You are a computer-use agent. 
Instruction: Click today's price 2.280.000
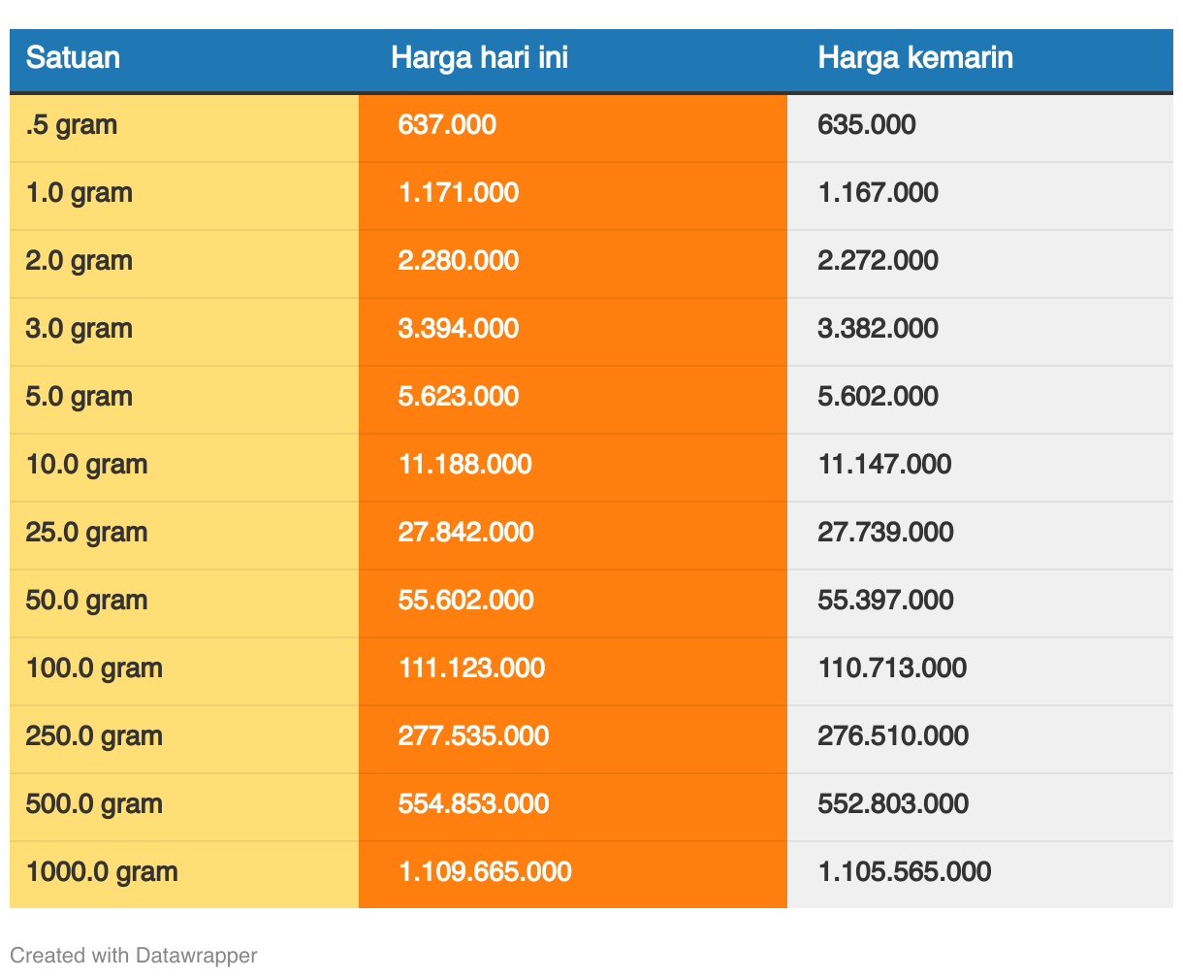coord(458,261)
